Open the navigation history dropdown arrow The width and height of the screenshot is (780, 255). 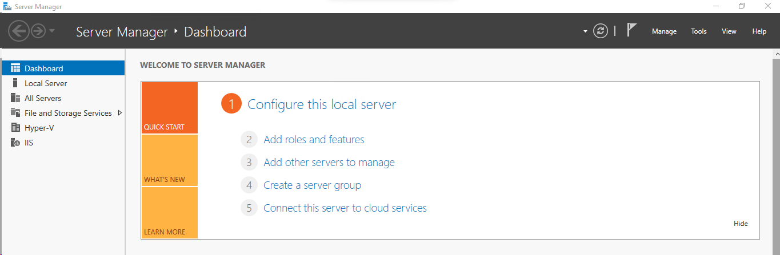click(52, 31)
